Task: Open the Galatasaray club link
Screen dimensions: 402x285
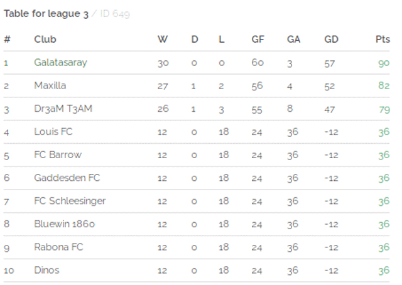Action: point(60,63)
